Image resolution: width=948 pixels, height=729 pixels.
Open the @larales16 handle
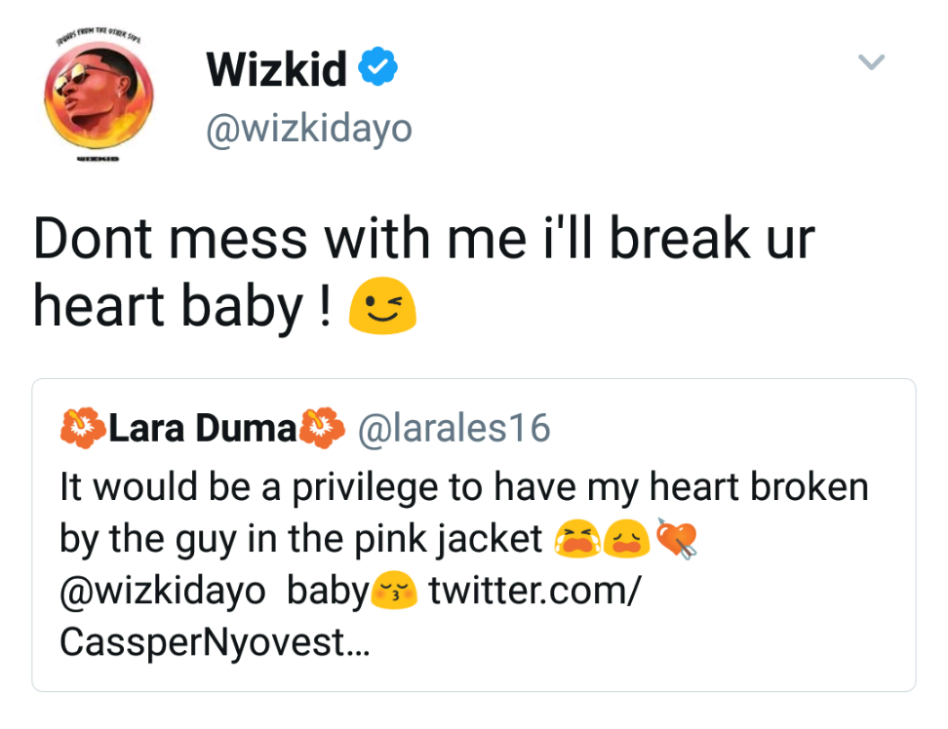point(455,429)
